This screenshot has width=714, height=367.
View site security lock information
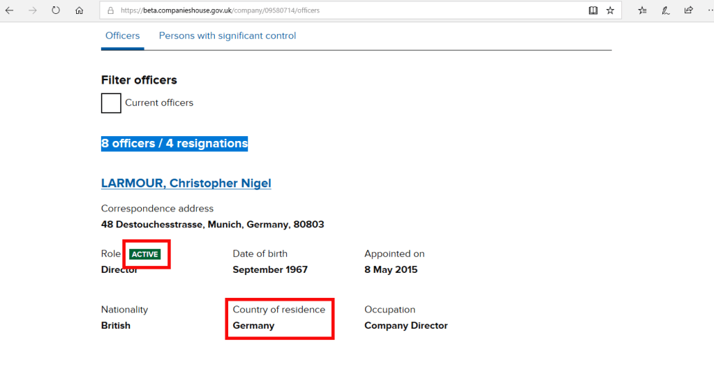[x=110, y=10]
